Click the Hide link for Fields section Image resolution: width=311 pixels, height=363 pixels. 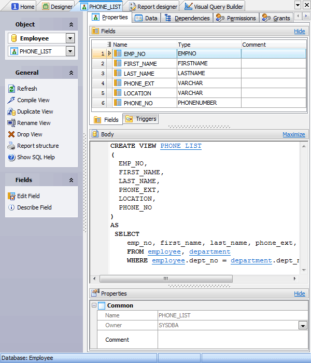[x=299, y=31]
